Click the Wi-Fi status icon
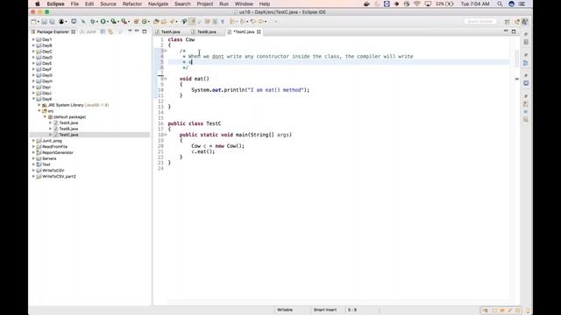This screenshot has width=561, height=315. coord(417,3)
